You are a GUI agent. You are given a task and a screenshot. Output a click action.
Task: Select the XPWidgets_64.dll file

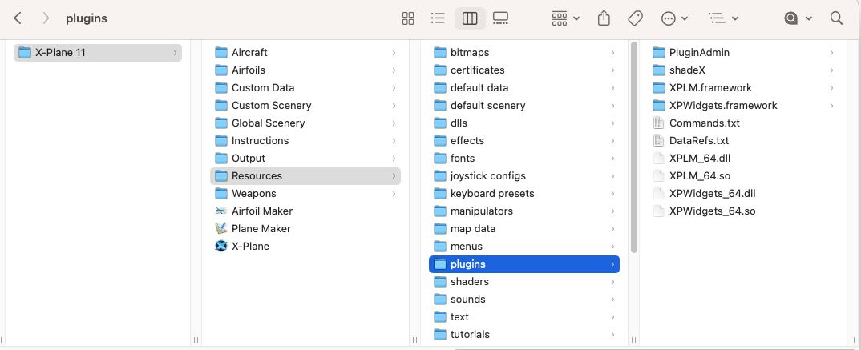pyautogui.click(x=743, y=194)
